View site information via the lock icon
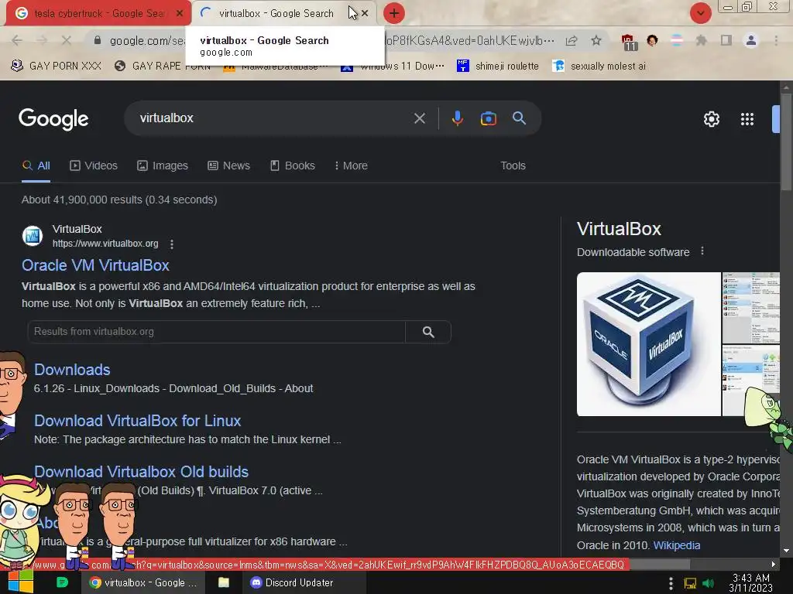Screen dimensions: 793x594 point(98,40)
